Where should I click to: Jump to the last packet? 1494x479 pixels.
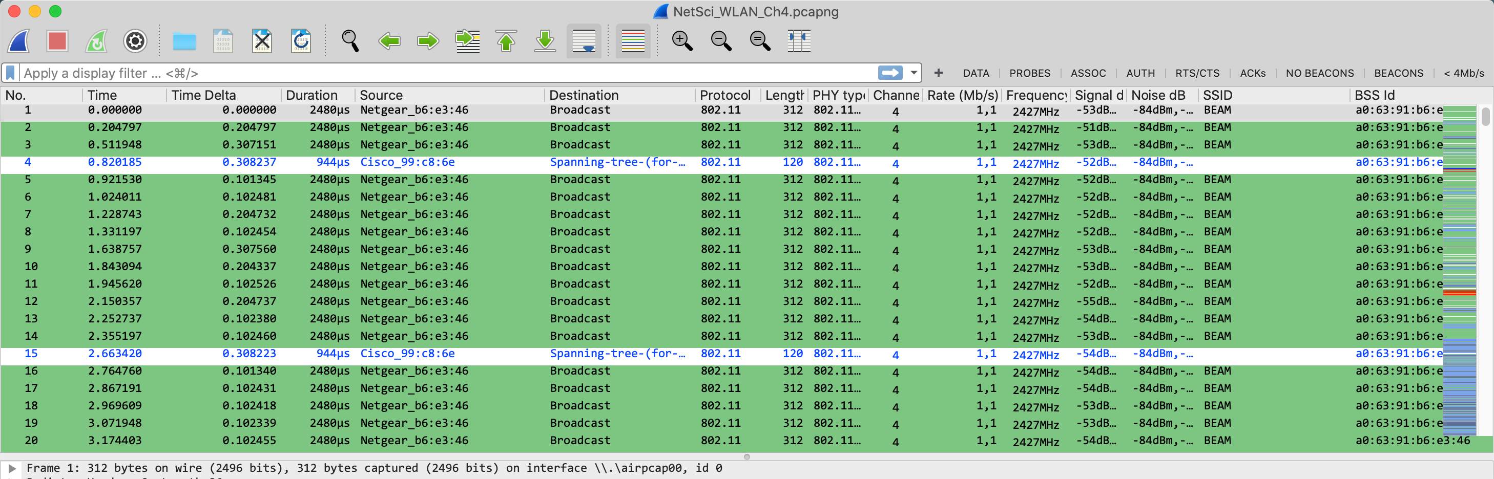pyautogui.click(x=545, y=41)
